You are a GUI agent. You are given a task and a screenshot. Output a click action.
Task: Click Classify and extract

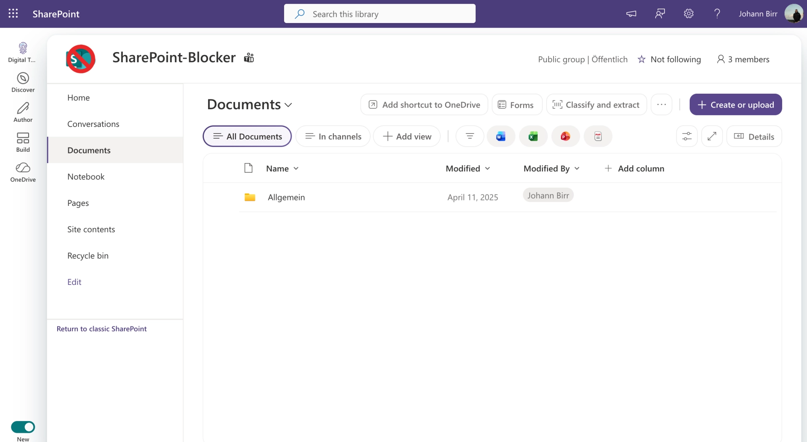(x=596, y=104)
